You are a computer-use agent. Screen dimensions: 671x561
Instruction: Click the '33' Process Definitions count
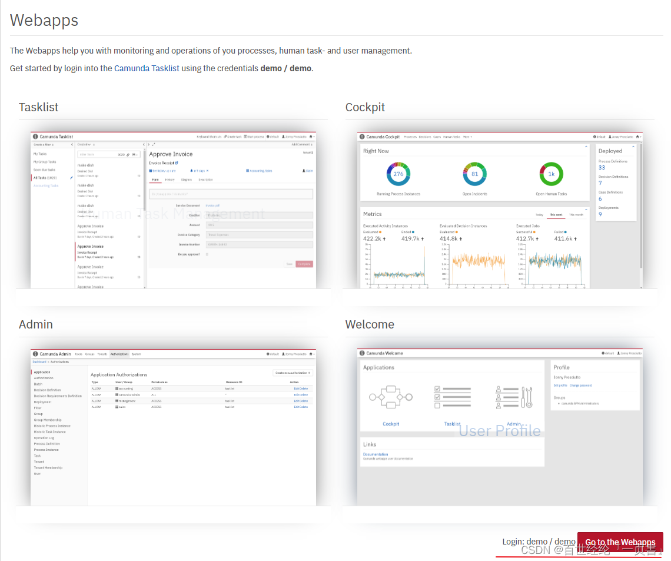(602, 168)
